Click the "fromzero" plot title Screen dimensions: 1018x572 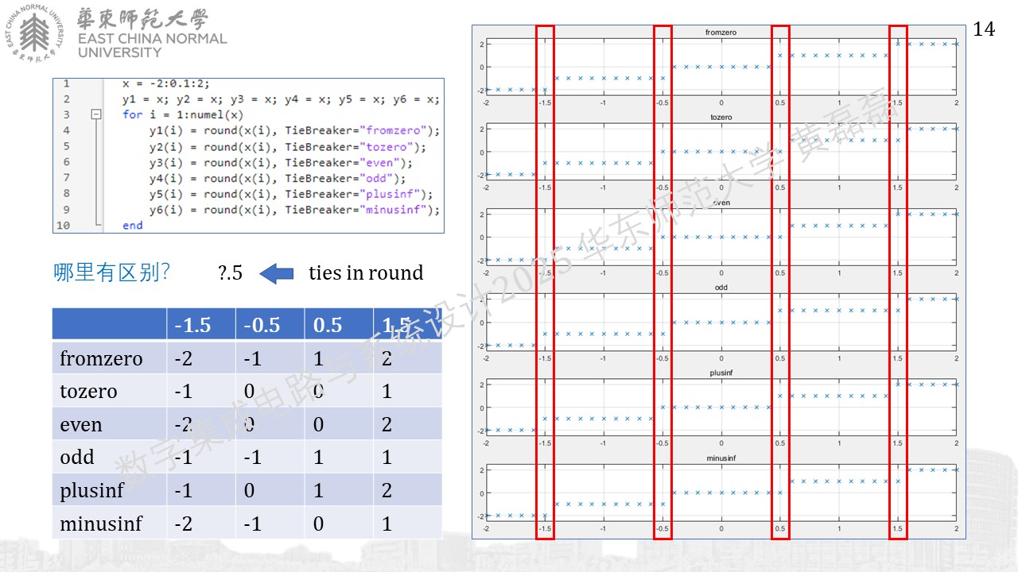tap(721, 32)
